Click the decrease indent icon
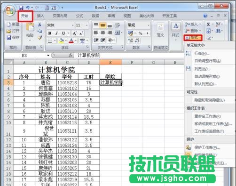236x186 pixels. tap(96, 40)
